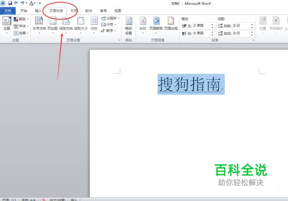
Task: Save the document with the floppy icon
Action: coord(10,3)
